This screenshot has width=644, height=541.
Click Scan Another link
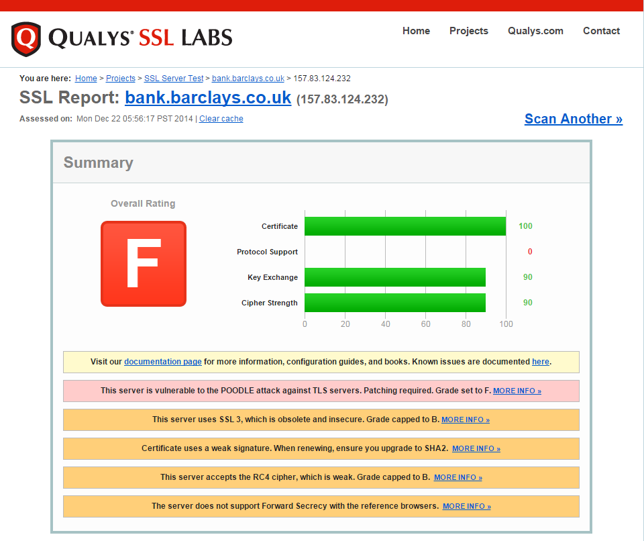coord(574,119)
